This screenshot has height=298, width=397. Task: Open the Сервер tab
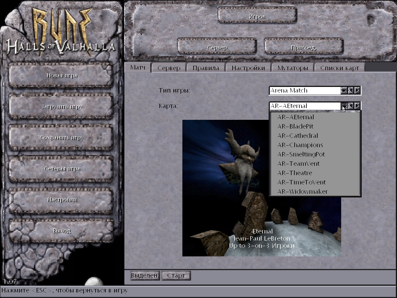pyautogui.click(x=169, y=68)
